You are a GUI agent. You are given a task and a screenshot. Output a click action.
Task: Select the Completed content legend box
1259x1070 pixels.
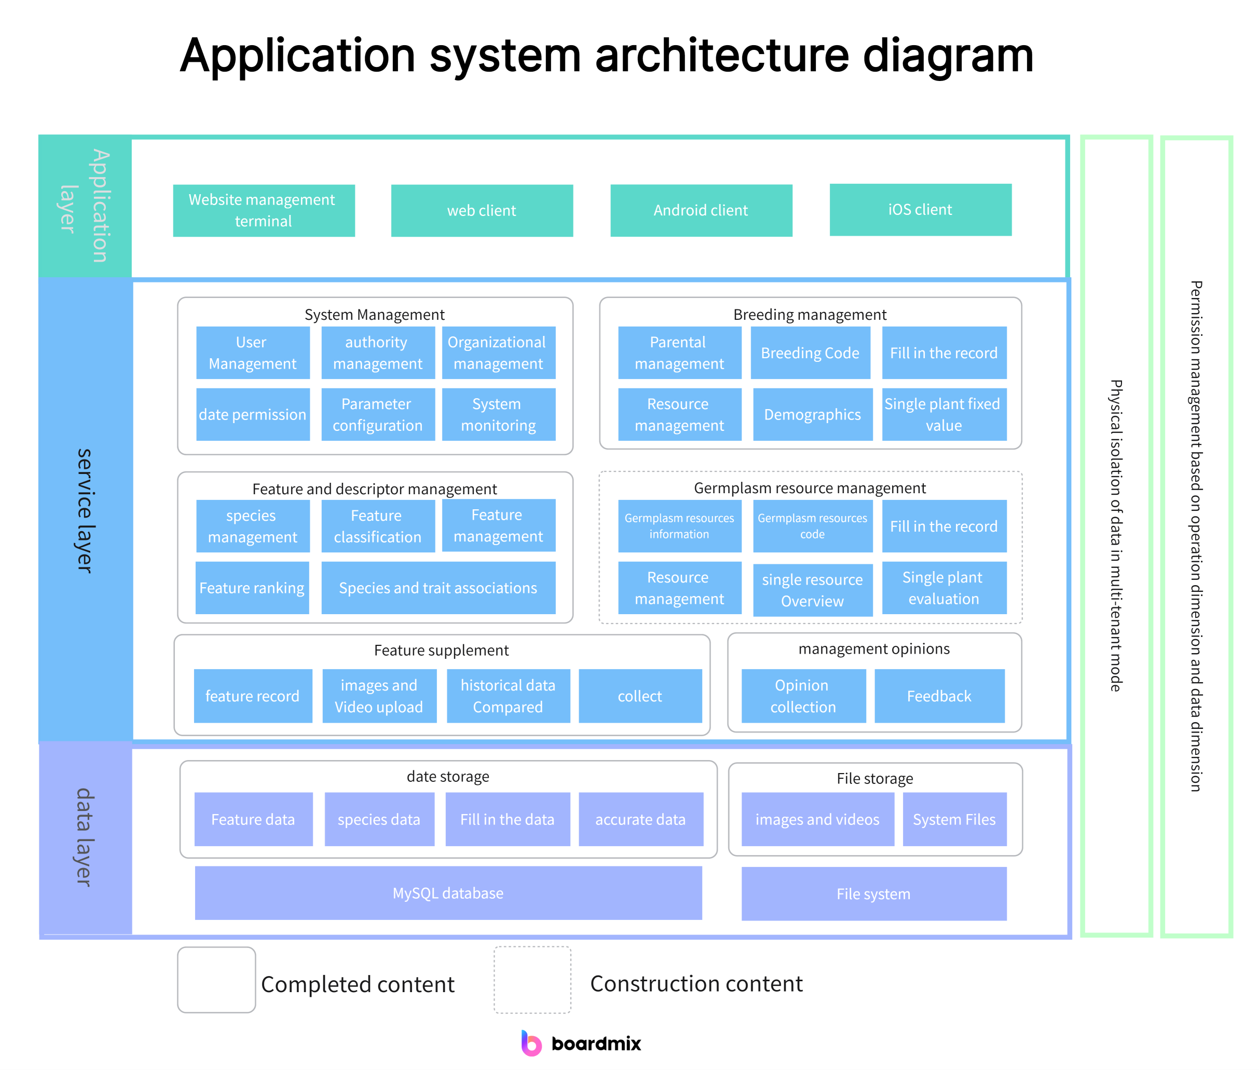click(216, 979)
